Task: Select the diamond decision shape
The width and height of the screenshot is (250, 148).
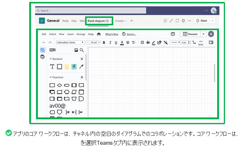Action: point(59,85)
